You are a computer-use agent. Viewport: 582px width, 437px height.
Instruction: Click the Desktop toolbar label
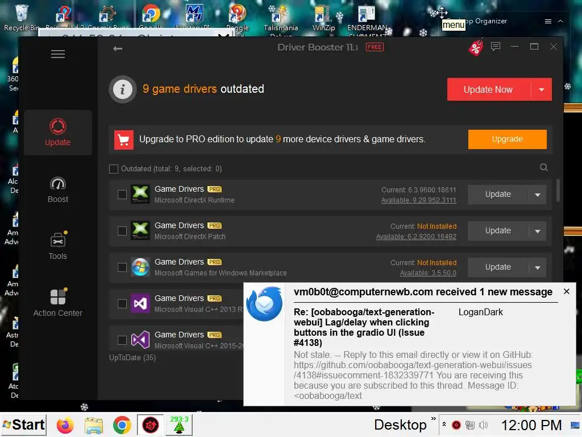pyautogui.click(x=400, y=424)
